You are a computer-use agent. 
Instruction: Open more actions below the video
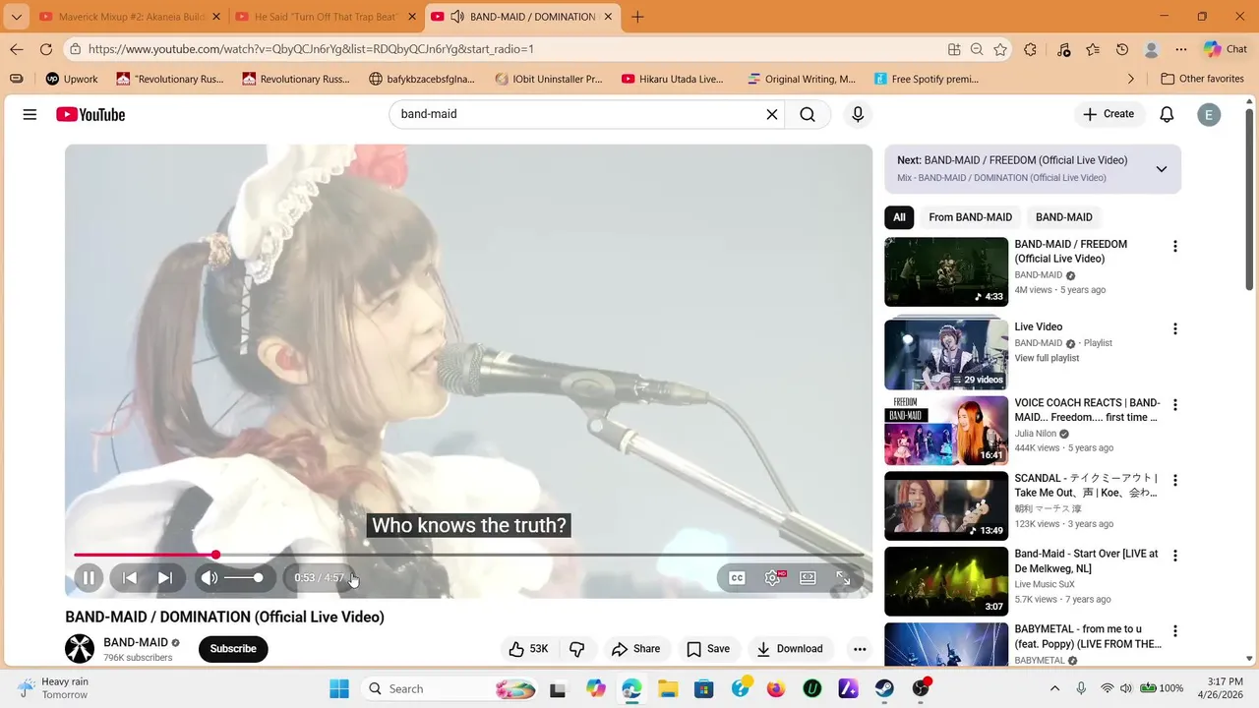pyautogui.click(x=860, y=649)
